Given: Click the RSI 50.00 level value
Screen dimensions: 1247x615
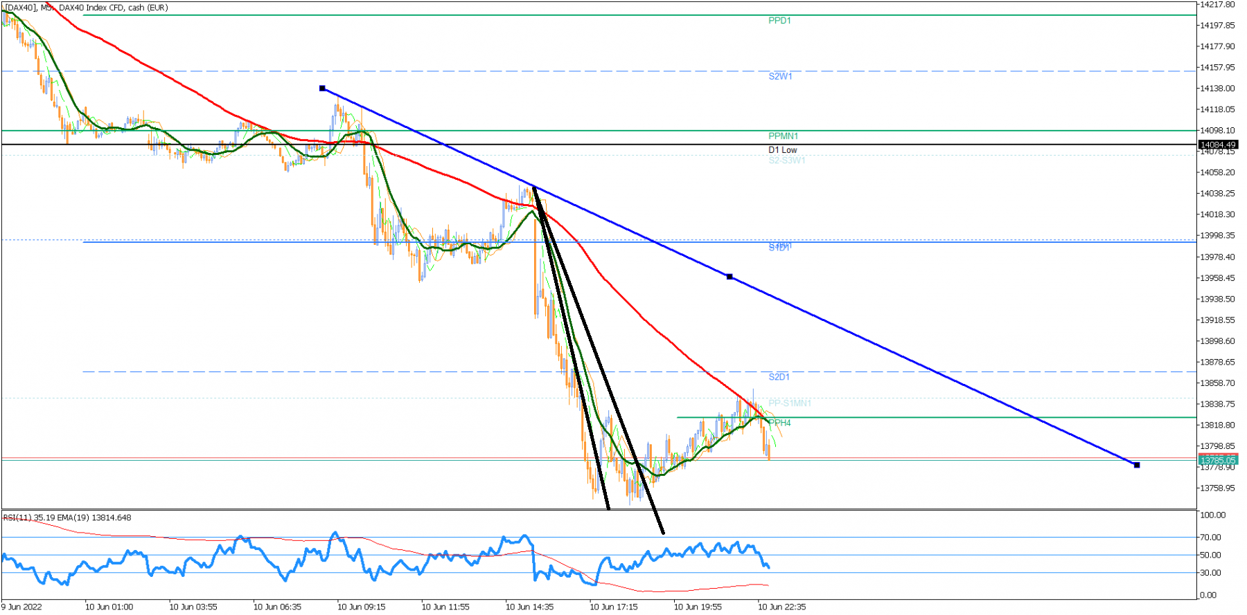Looking at the screenshot, I should click(x=1210, y=556).
